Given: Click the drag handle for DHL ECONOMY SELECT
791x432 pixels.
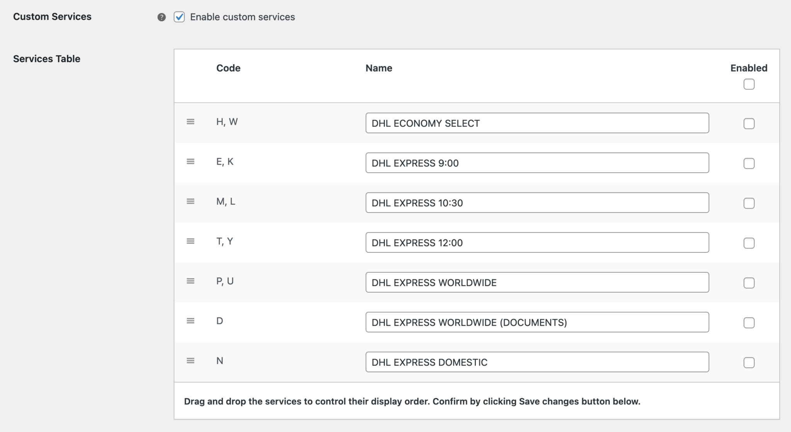Looking at the screenshot, I should tap(190, 122).
